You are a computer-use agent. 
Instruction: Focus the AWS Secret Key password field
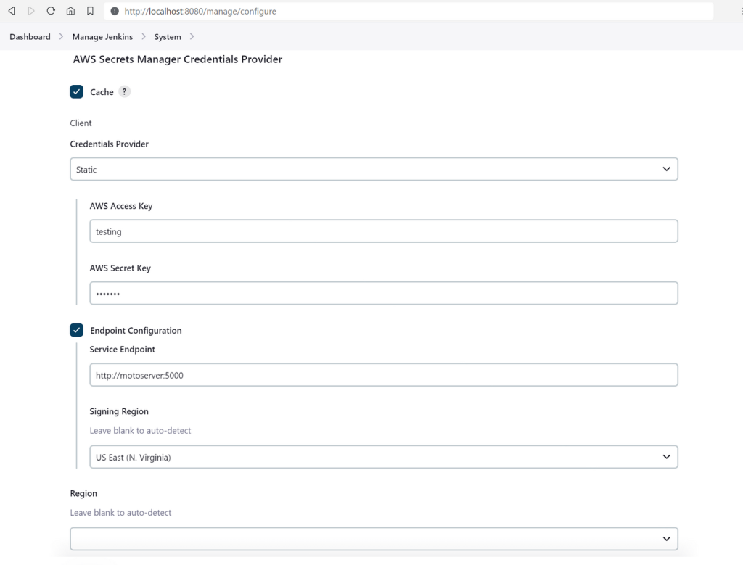click(384, 293)
